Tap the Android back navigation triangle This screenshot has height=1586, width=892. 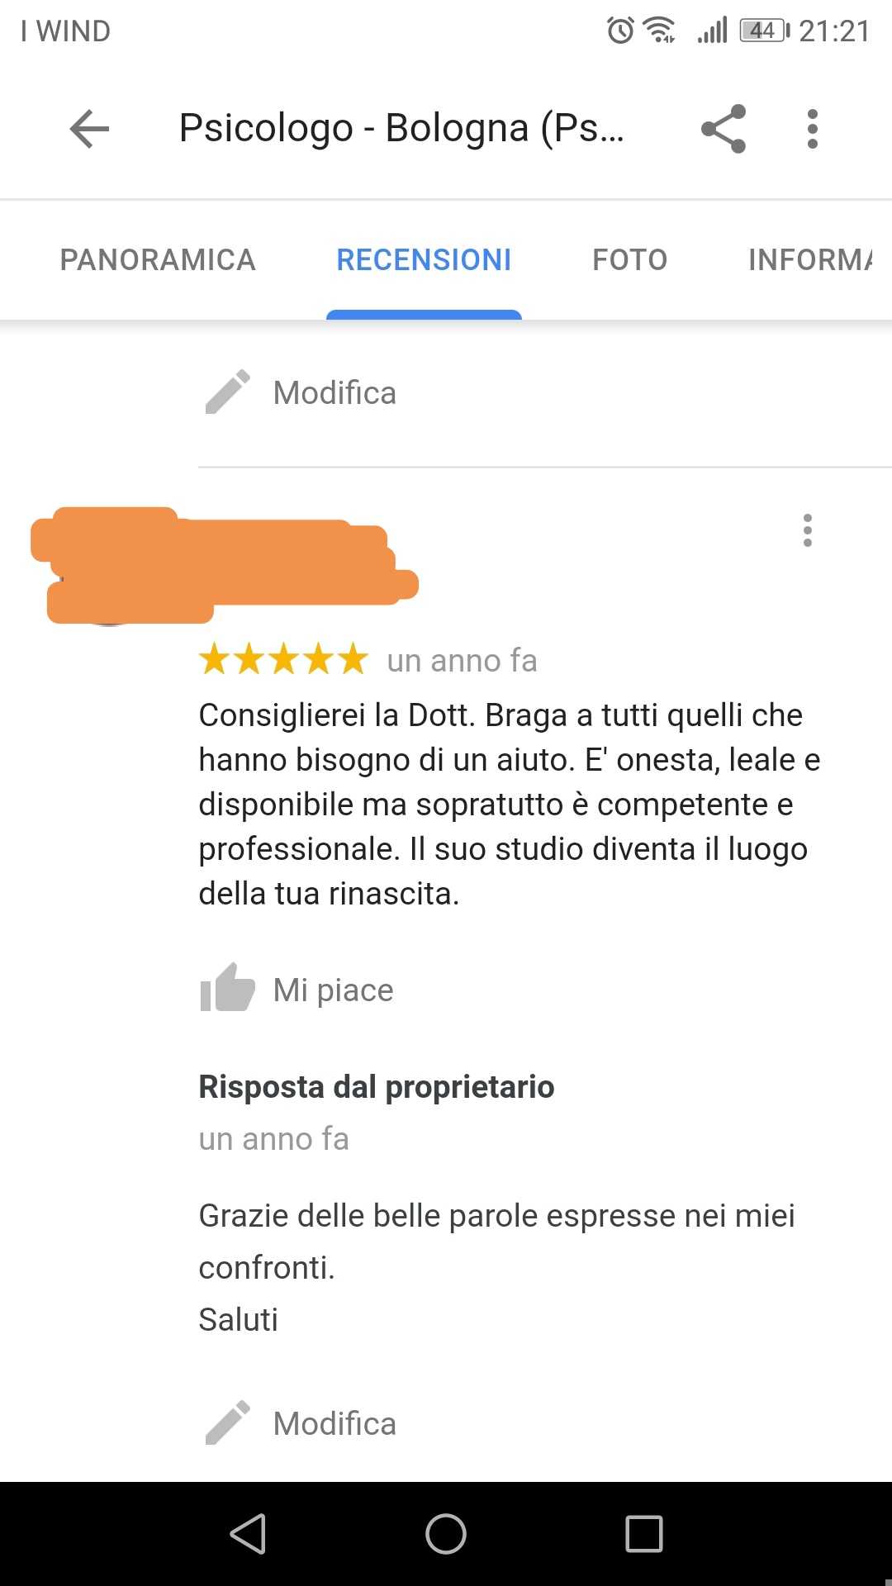(x=248, y=1534)
